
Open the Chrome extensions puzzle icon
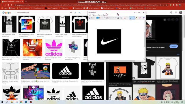tap(174, 5)
